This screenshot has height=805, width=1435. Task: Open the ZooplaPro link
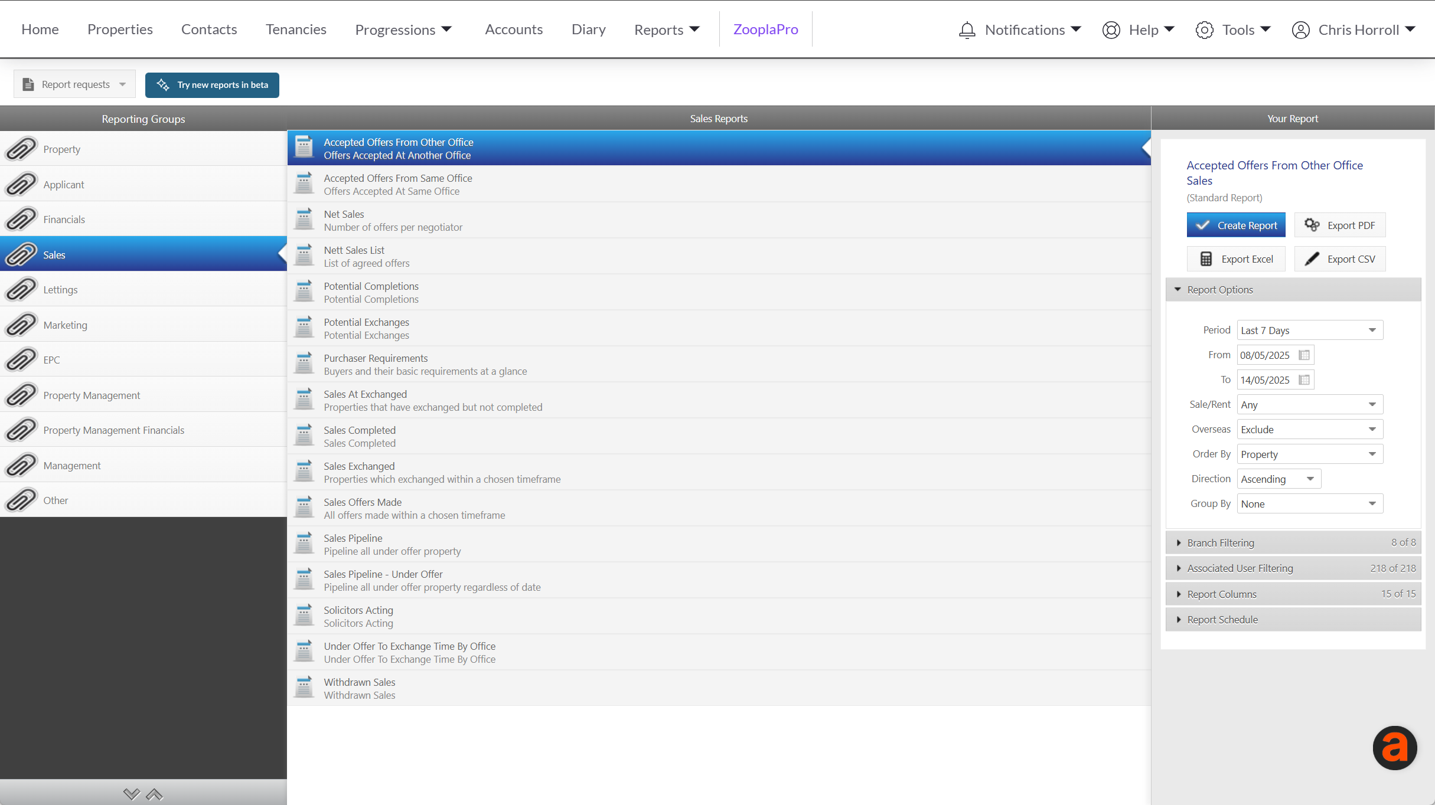(x=765, y=30)
